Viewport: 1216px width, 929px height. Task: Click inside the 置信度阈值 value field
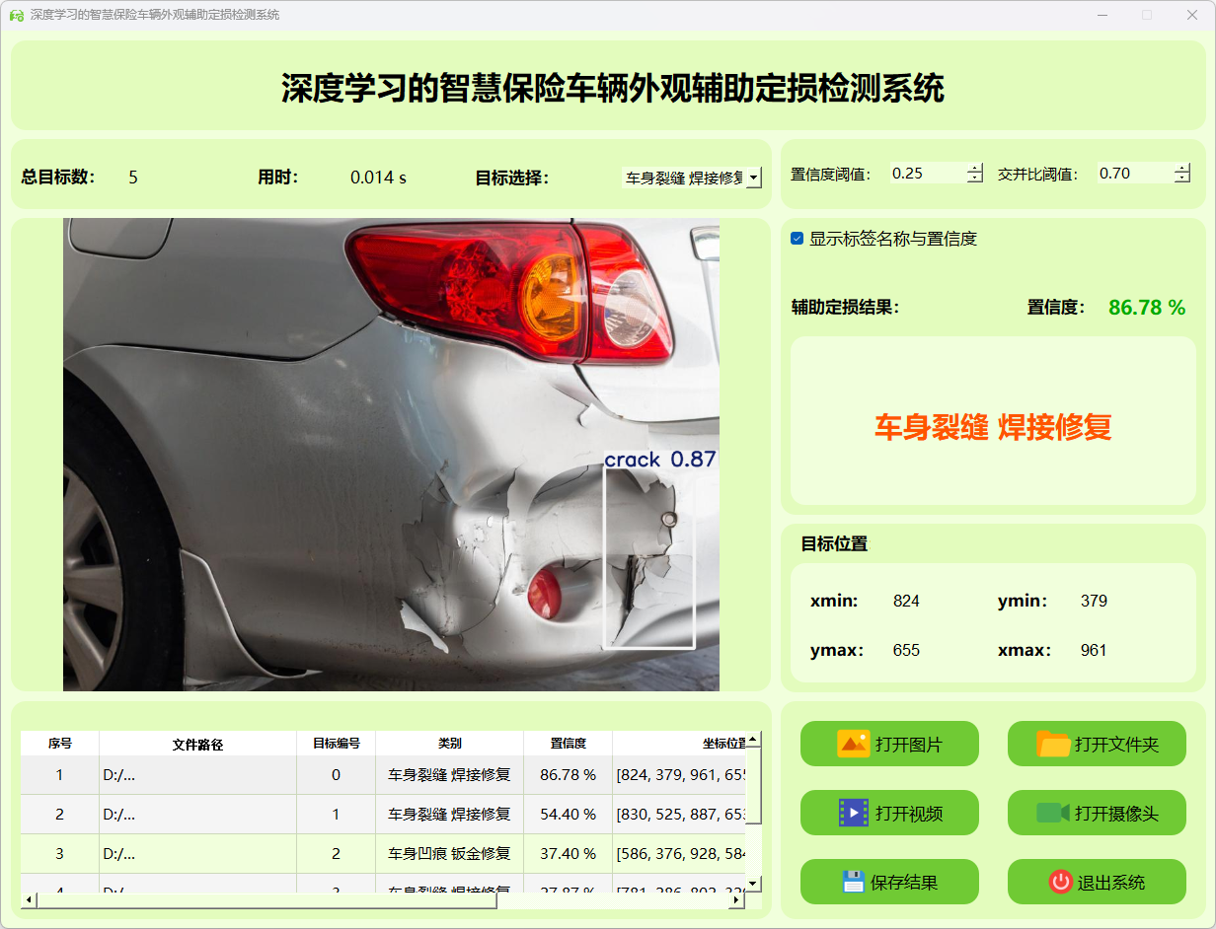926,174
